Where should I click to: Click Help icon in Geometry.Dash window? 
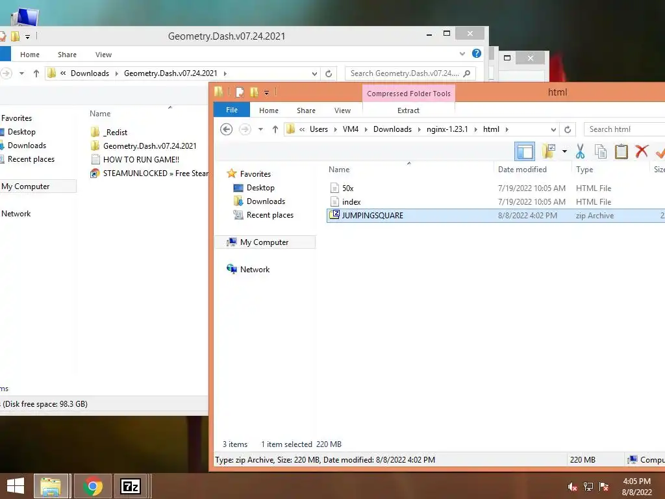(476, 53)
